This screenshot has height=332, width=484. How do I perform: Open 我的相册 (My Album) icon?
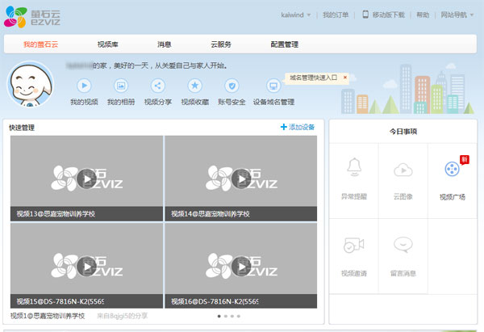coord(121,85)
